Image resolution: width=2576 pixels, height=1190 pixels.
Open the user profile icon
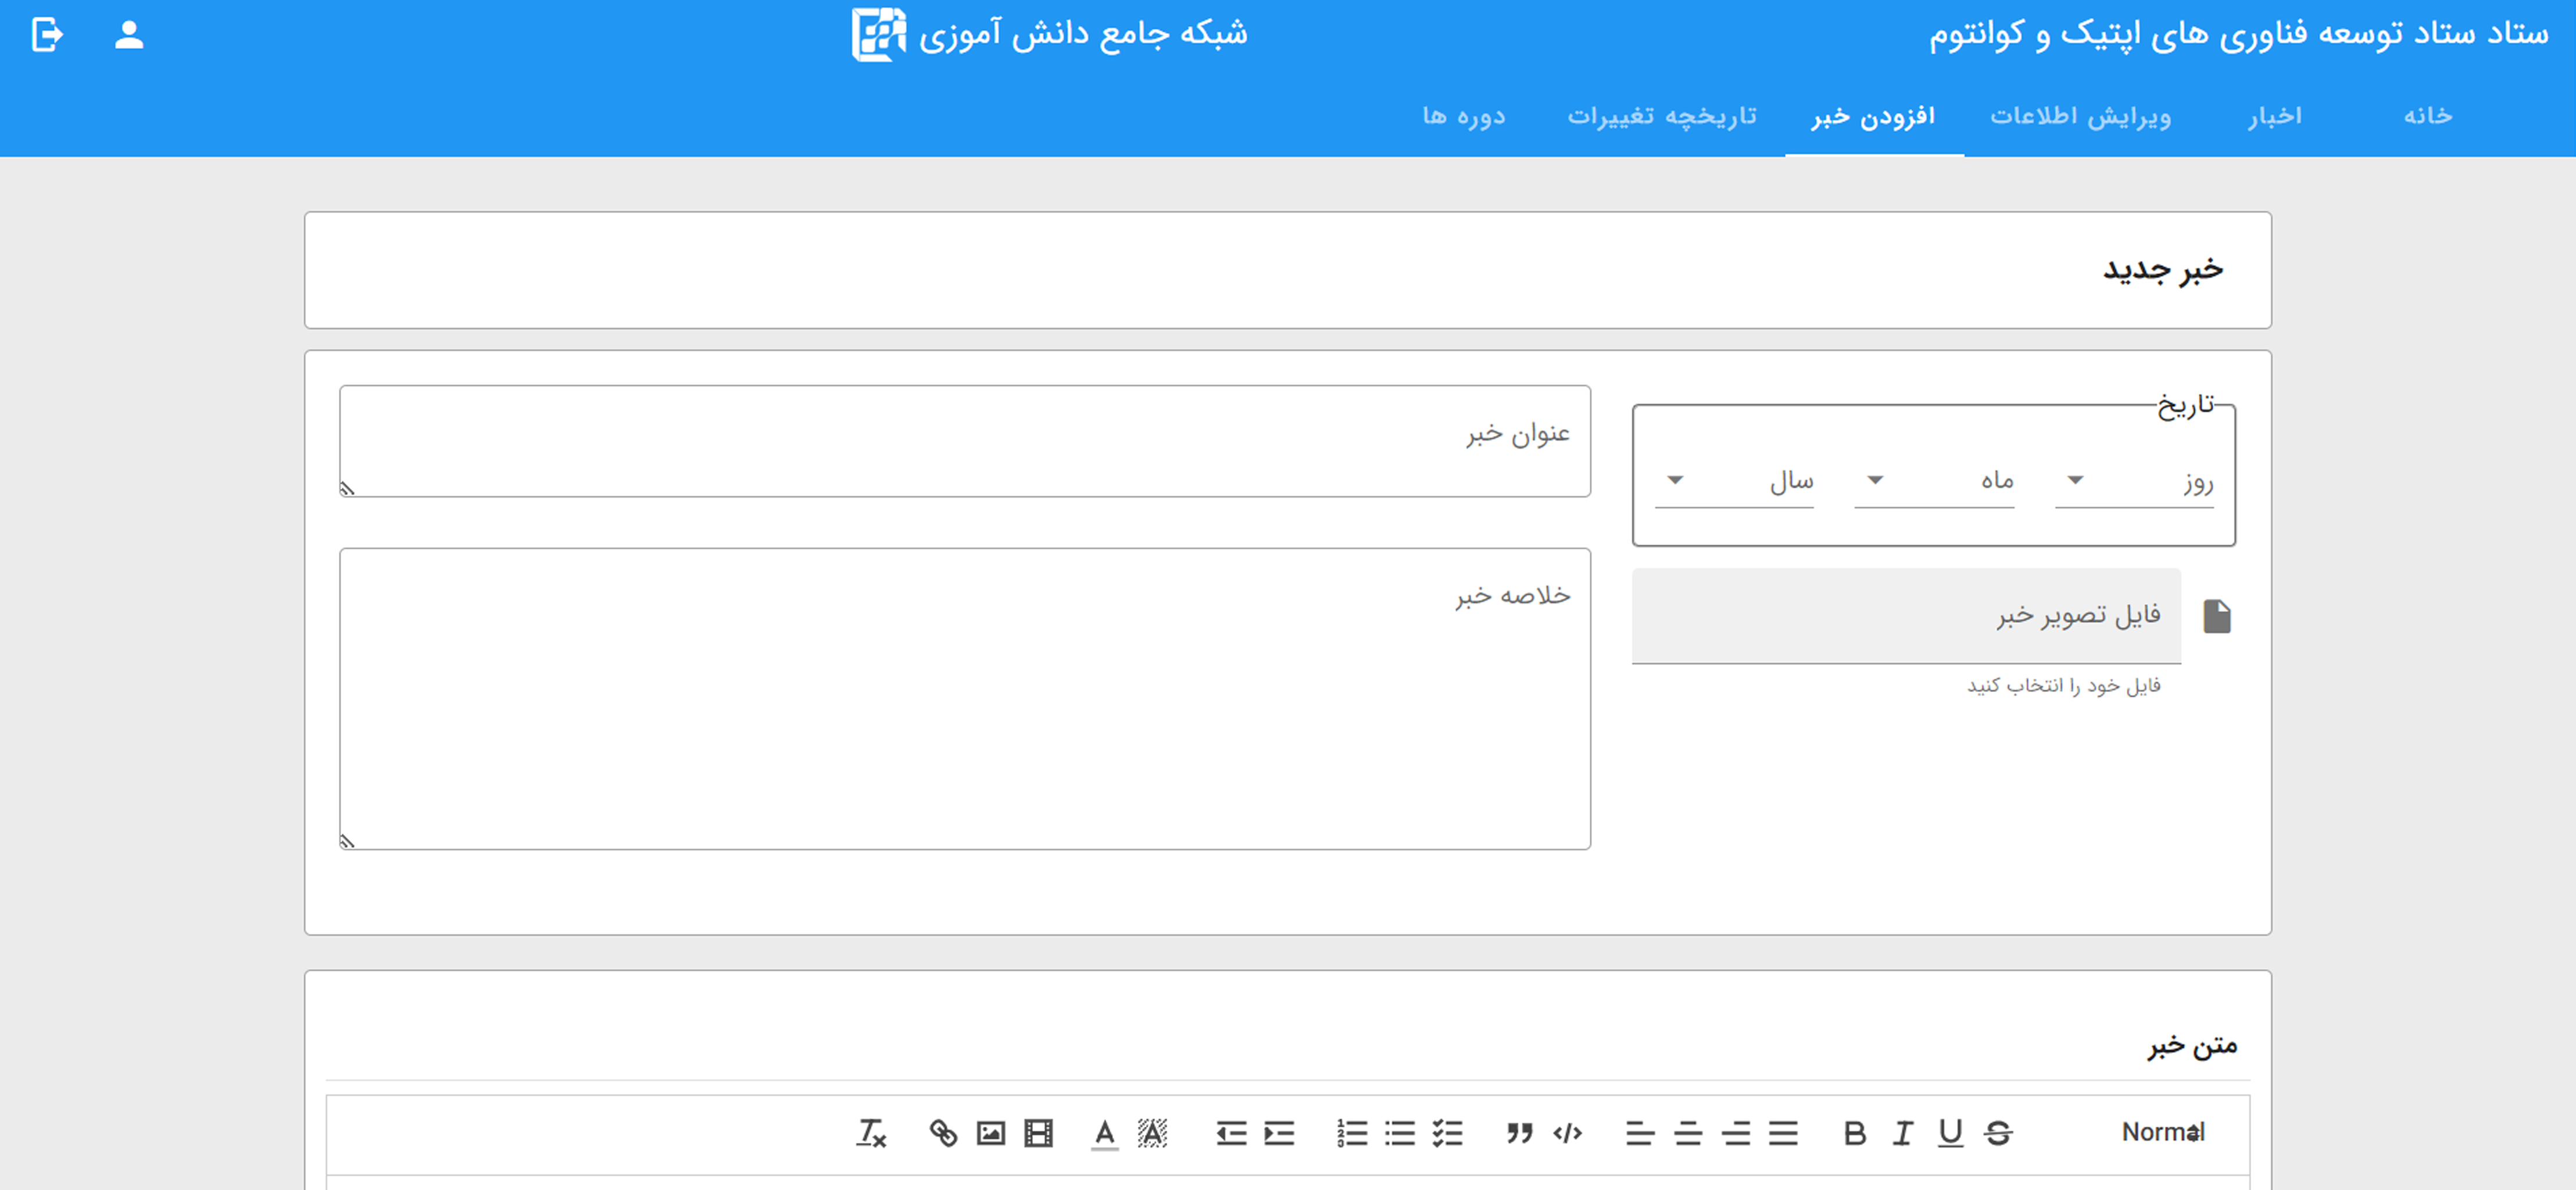pyautogui.click(x=129, y=35)
